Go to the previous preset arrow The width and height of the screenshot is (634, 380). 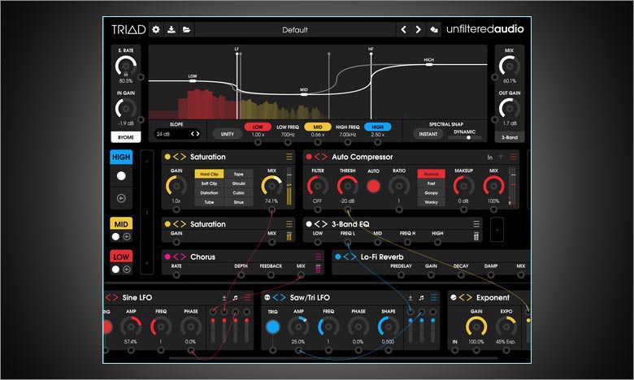pos(403,29)
